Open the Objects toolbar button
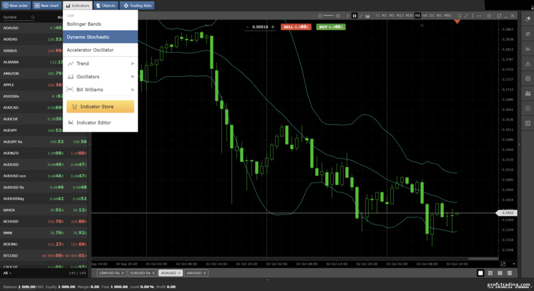The image size is (534, 291). tap(106, 6)
